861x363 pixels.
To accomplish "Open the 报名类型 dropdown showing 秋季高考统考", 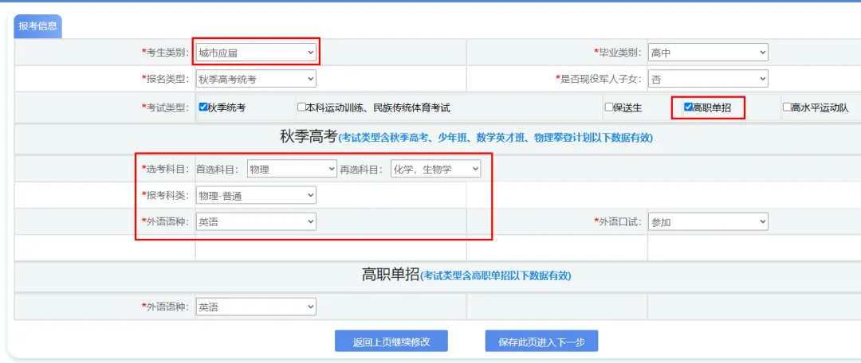I will pyautogui.click(x=256, y=79).
